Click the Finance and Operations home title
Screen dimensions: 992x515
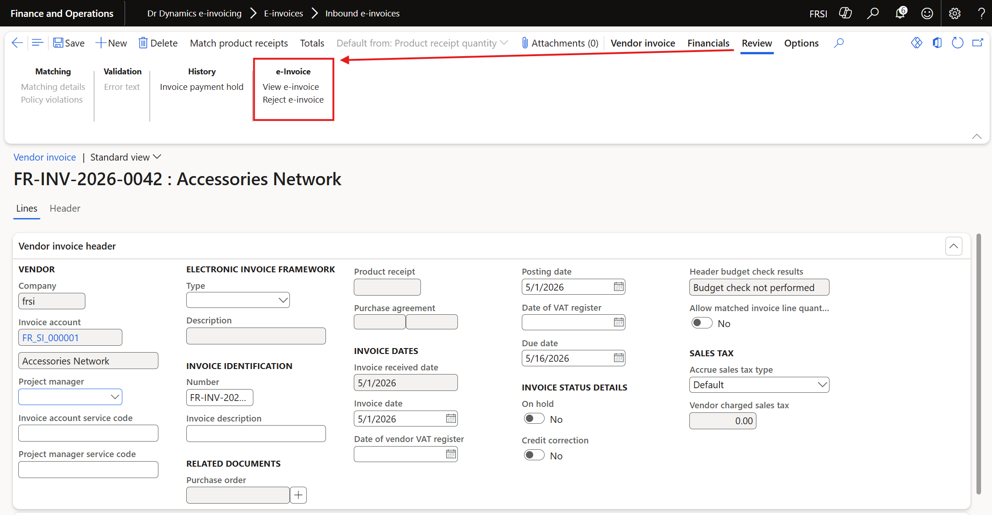click(x=62, y=13)
